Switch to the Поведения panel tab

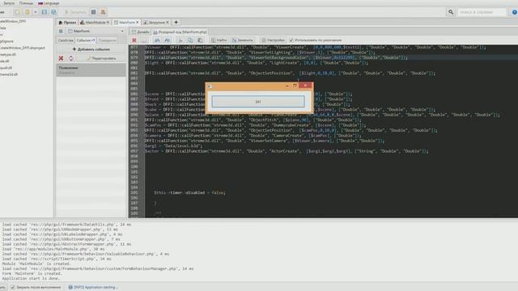coord(108,40)
